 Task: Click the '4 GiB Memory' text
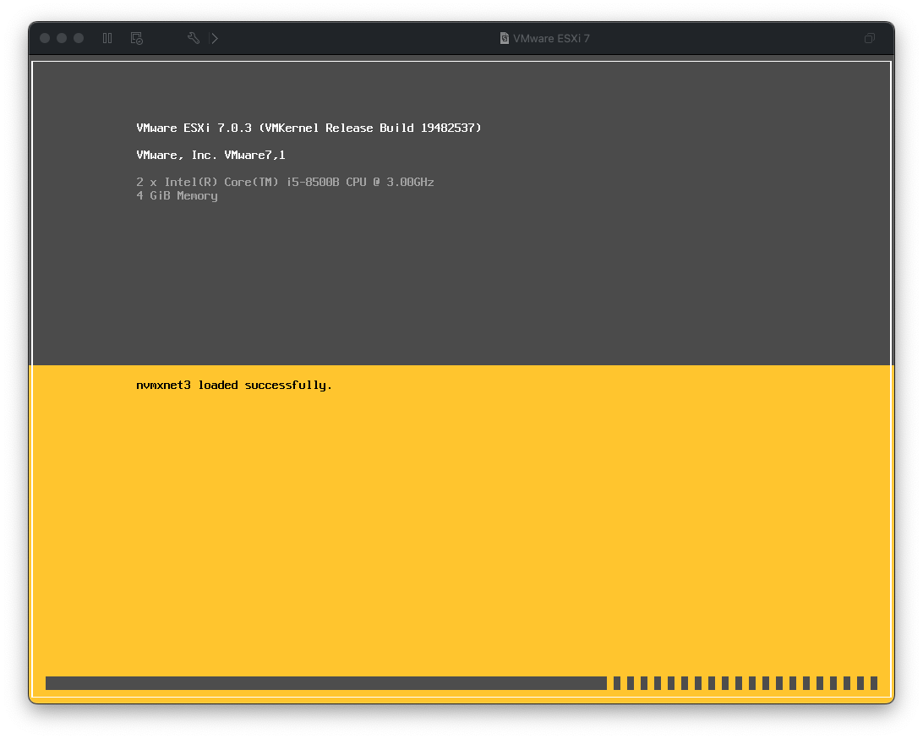tap(177, 196)
